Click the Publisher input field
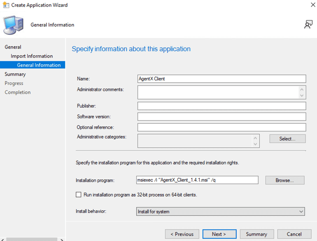This screenshot has width=317, height=241. pyautogui.click(x=222, y=106)
